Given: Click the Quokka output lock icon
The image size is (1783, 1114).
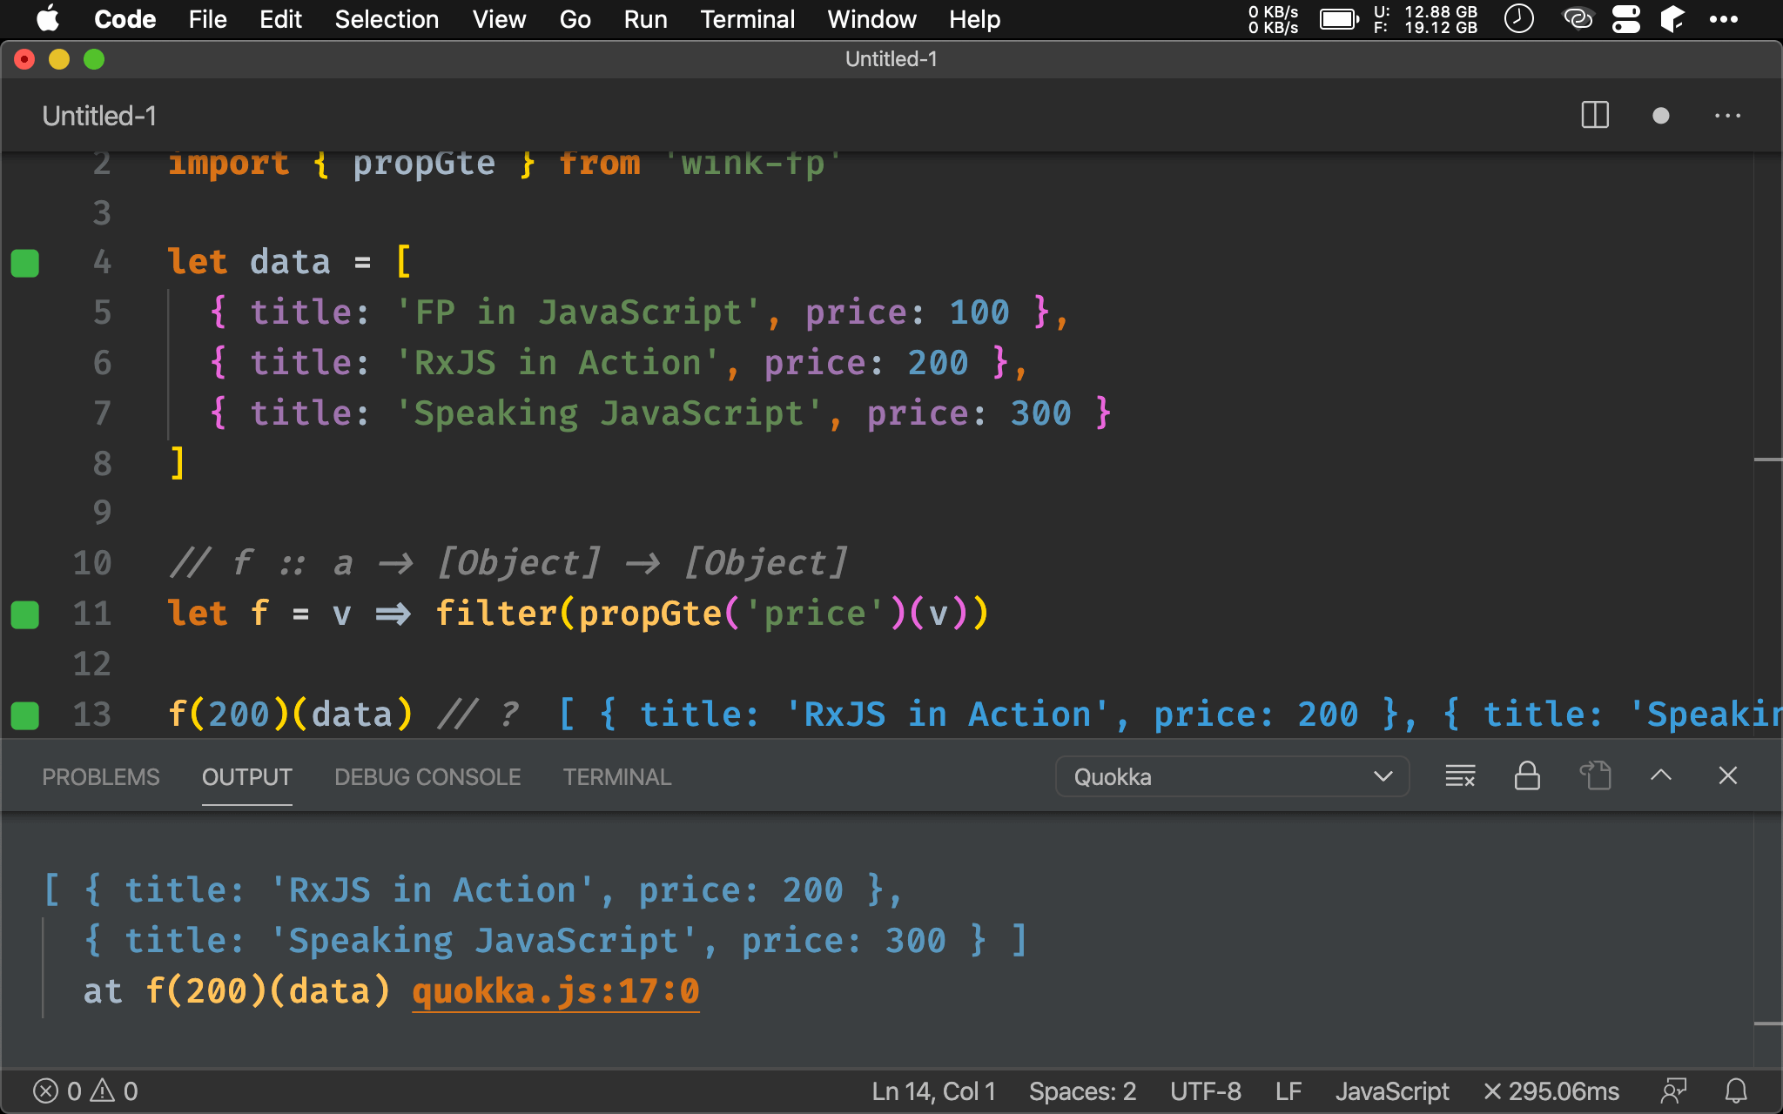Looking at the screenshot, I should tap(1525, 776).
